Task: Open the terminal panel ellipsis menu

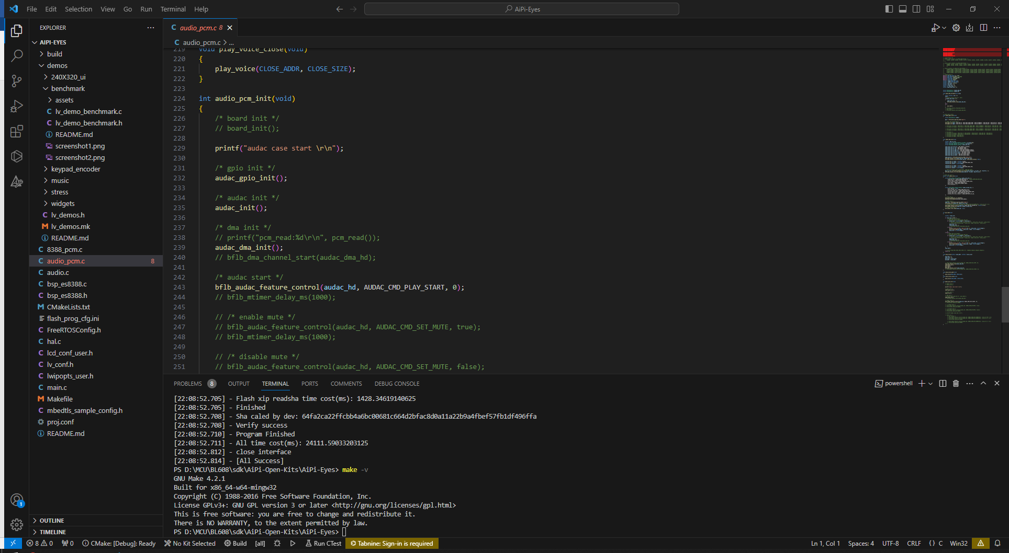Action: (970, 384)
